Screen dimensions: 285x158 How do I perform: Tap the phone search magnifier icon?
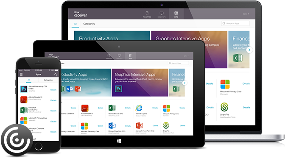(x=56, y=75)
